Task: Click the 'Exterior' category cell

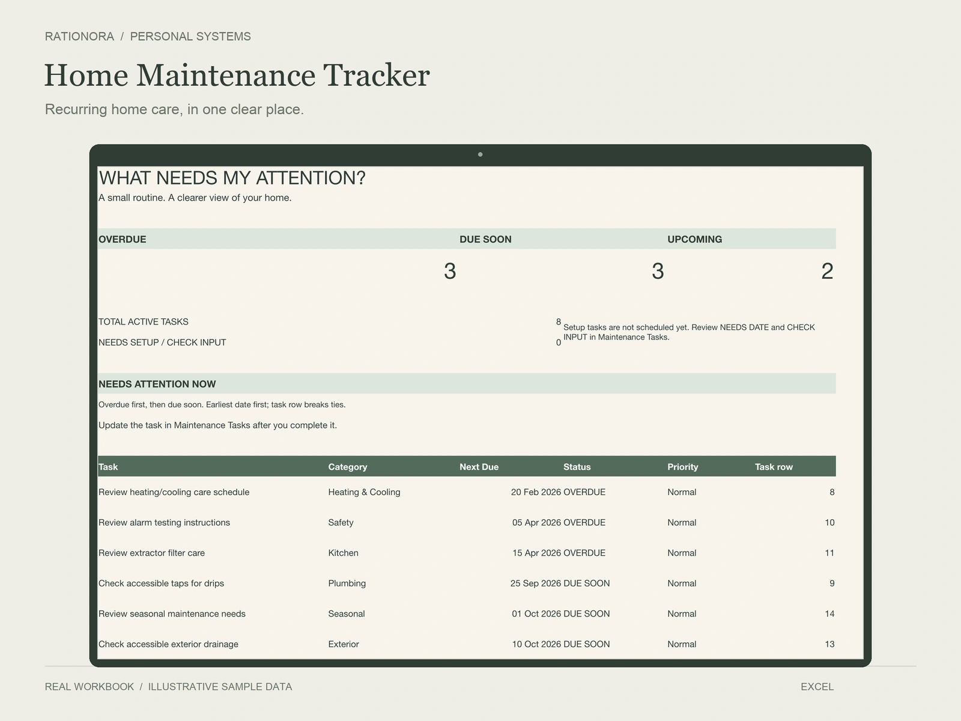Action: (x=344, y=644)
